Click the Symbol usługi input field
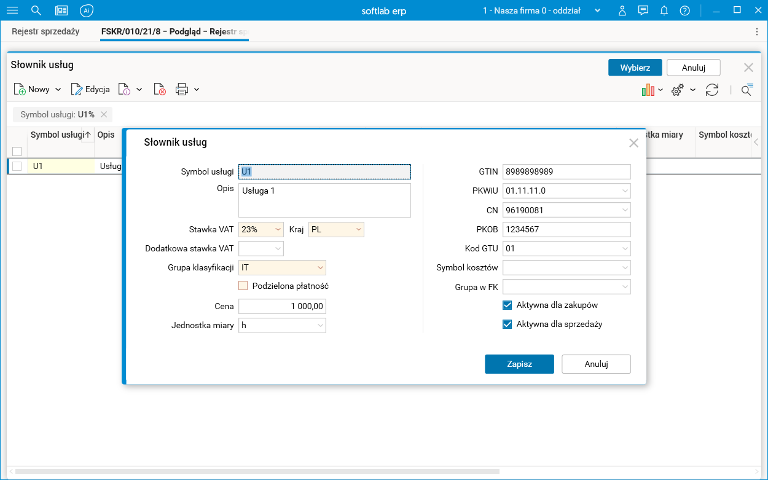 [x=324, y=172]
